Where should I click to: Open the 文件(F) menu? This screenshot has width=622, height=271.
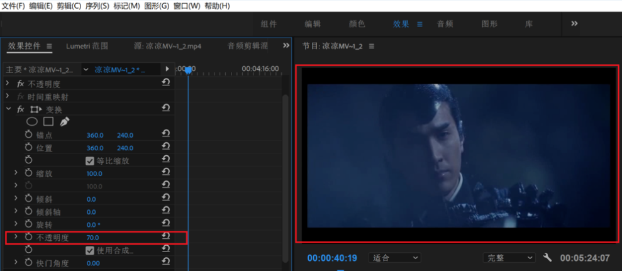[x=13, y=6]
